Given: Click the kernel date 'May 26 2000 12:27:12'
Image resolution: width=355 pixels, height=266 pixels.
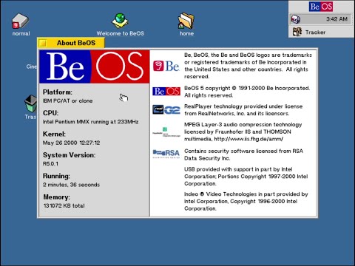Looking at the screenshot, I should click(71, 143).
